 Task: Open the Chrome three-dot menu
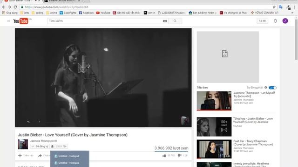point(295,7)
